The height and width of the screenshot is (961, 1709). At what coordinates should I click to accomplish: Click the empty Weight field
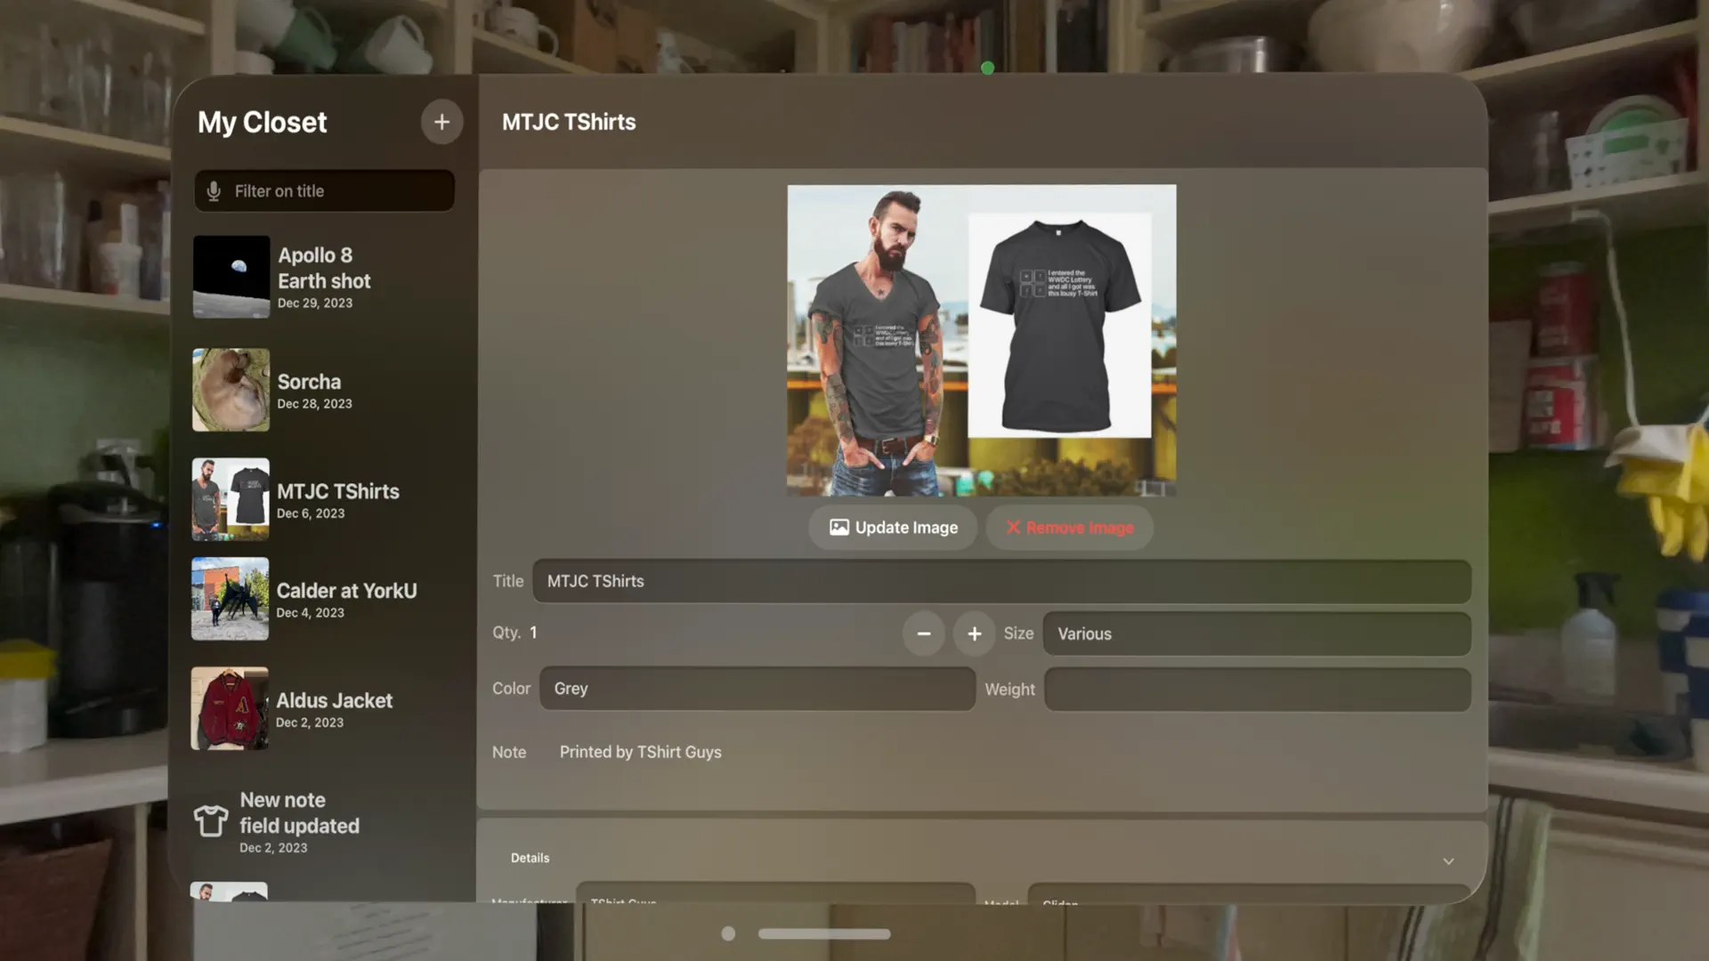pyautogui.click(x=1256, y=690)
